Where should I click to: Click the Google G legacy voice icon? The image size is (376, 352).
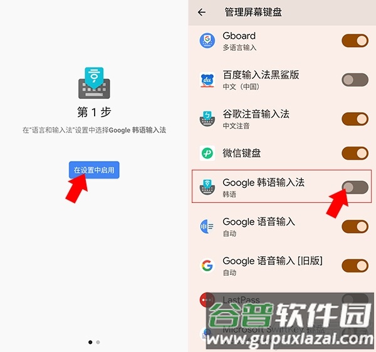tap(207, 266)
